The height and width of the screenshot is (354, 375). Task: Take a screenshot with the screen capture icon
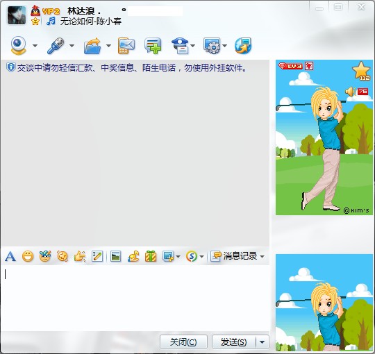pyautogui.click(x=168, y=256)
